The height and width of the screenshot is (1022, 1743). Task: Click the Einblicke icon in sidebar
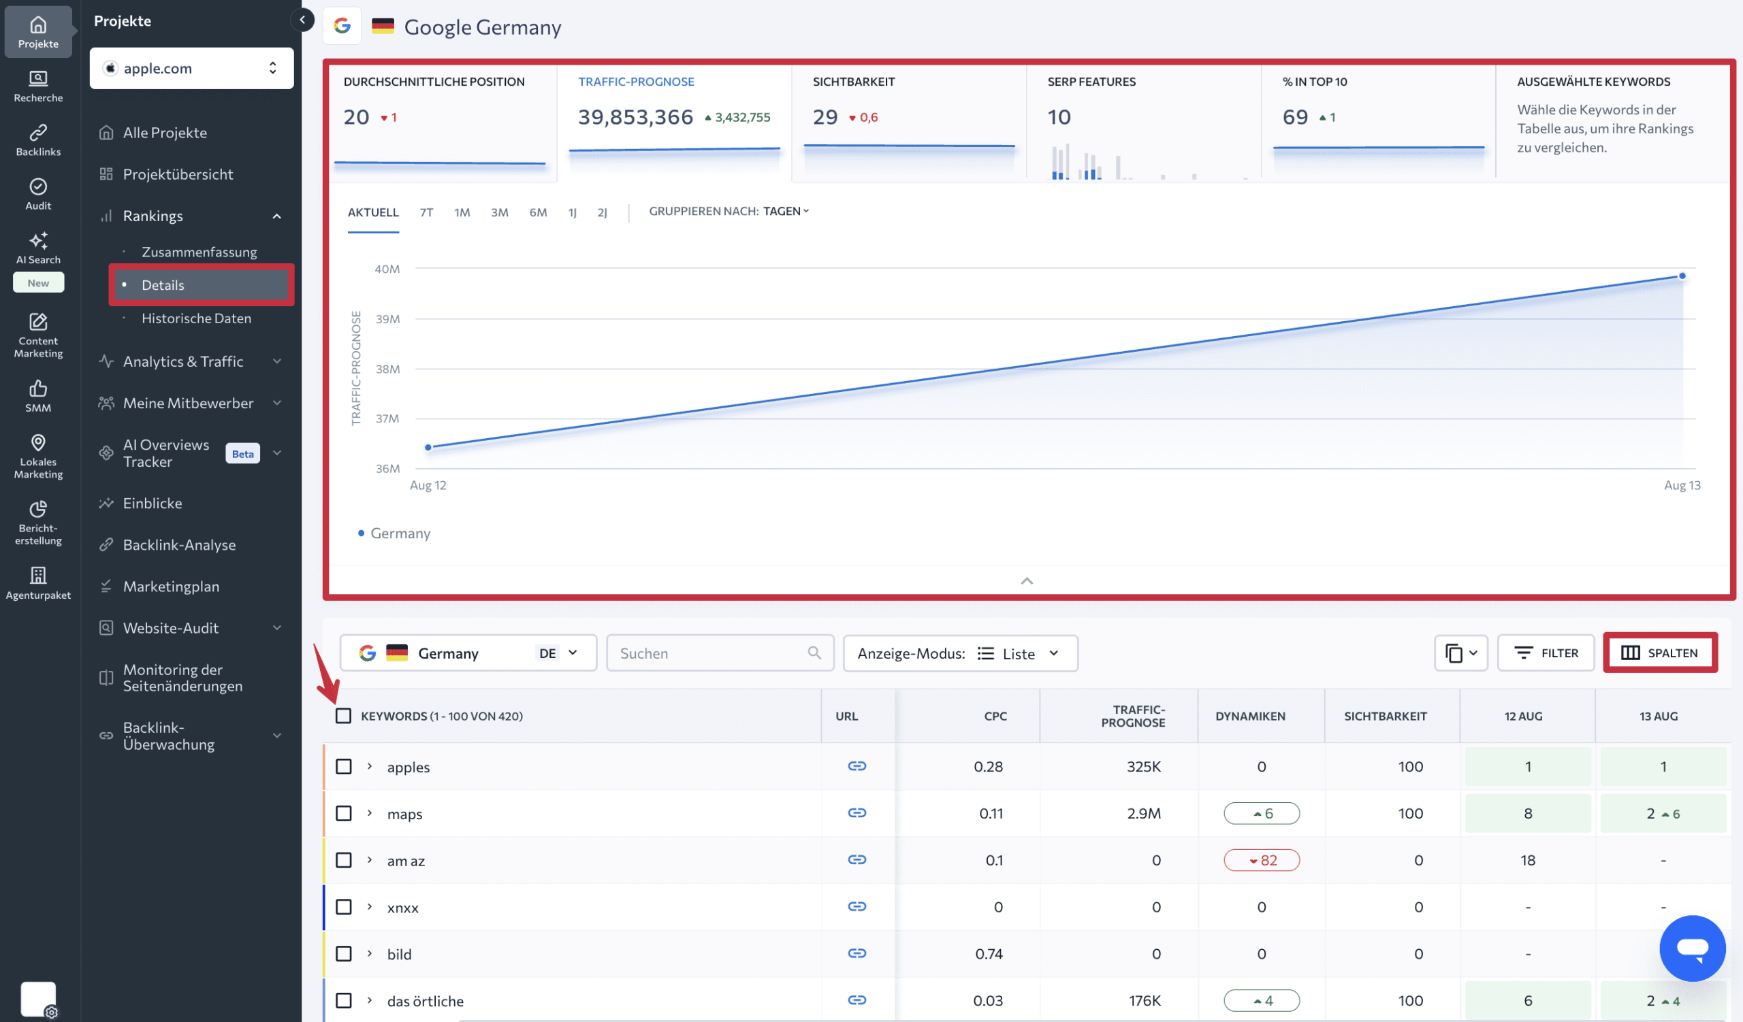click(106, 503)
